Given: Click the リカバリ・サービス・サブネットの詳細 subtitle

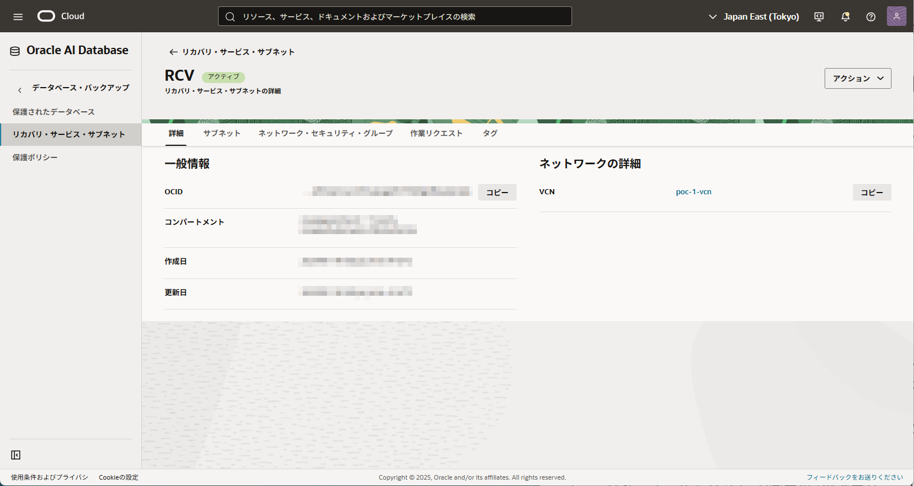Looking at the screenshot, I should [223, 91].
